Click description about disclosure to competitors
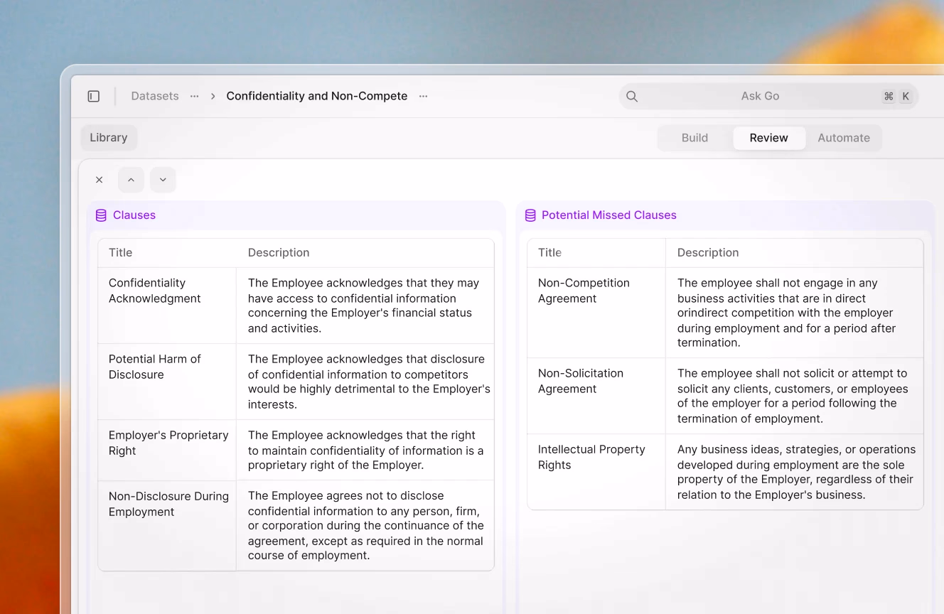944x614 pixels. point(365,382)
